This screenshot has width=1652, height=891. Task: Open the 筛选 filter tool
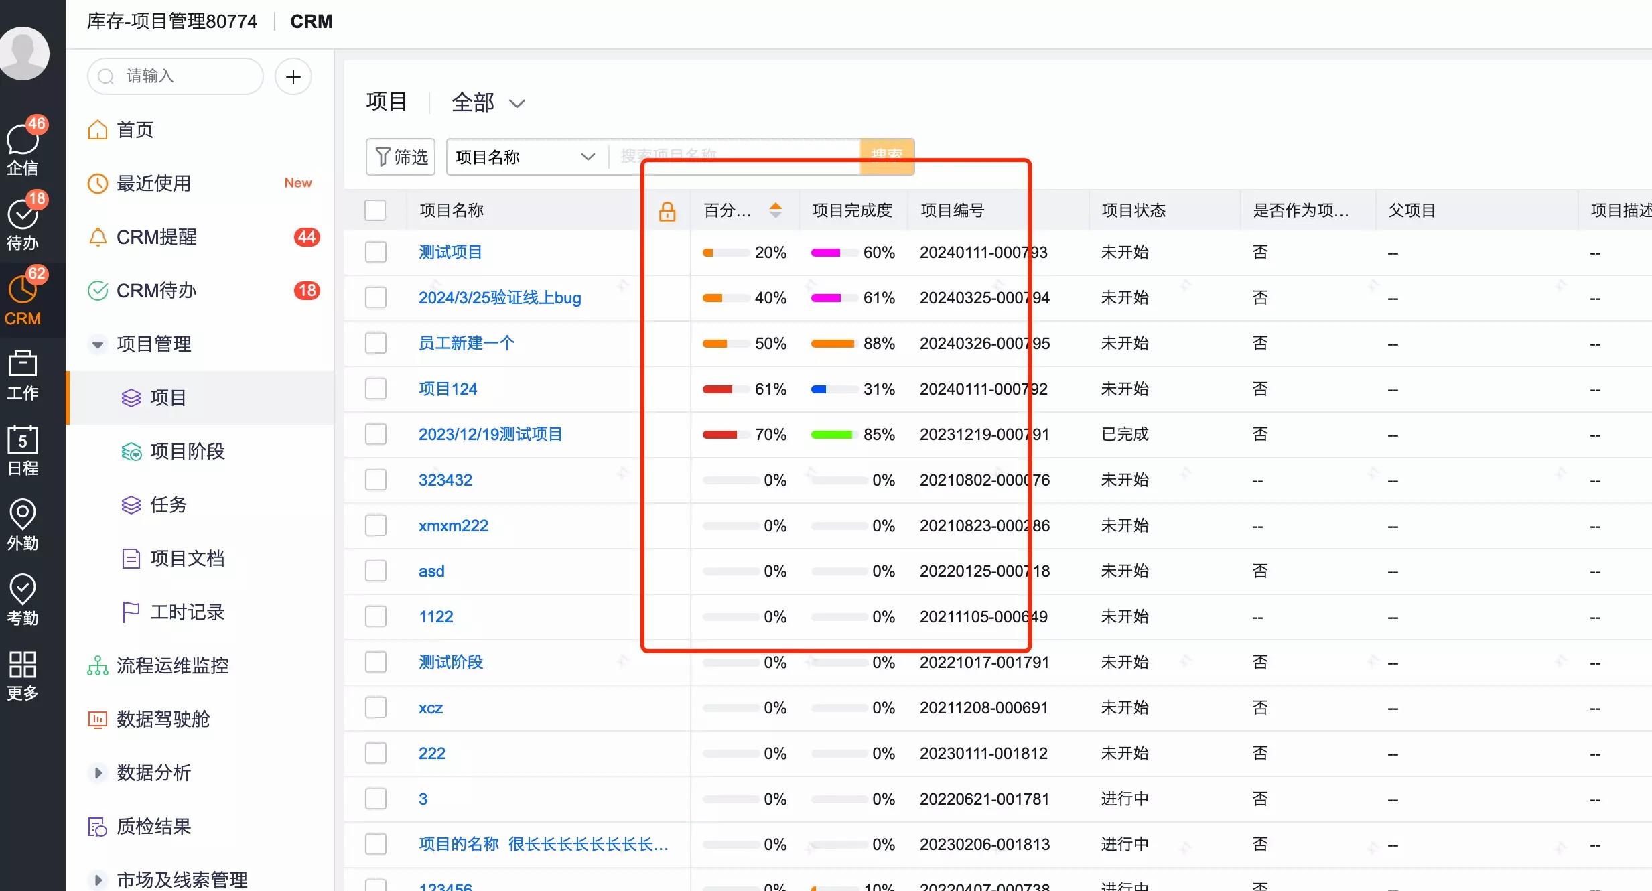tap(400, 156)
